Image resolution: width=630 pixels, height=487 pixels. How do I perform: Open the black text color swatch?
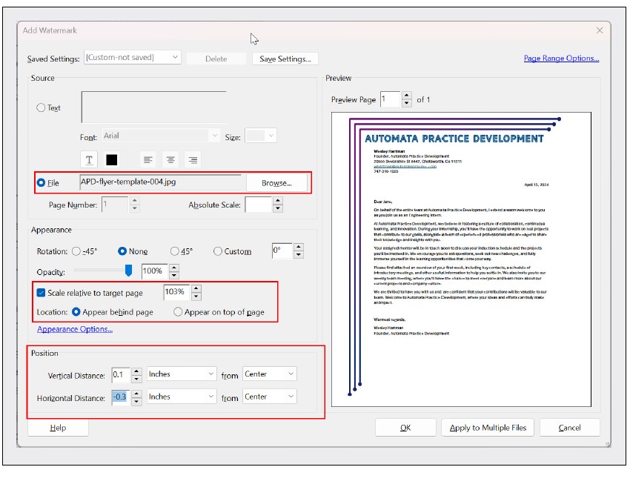click(112, 160)
